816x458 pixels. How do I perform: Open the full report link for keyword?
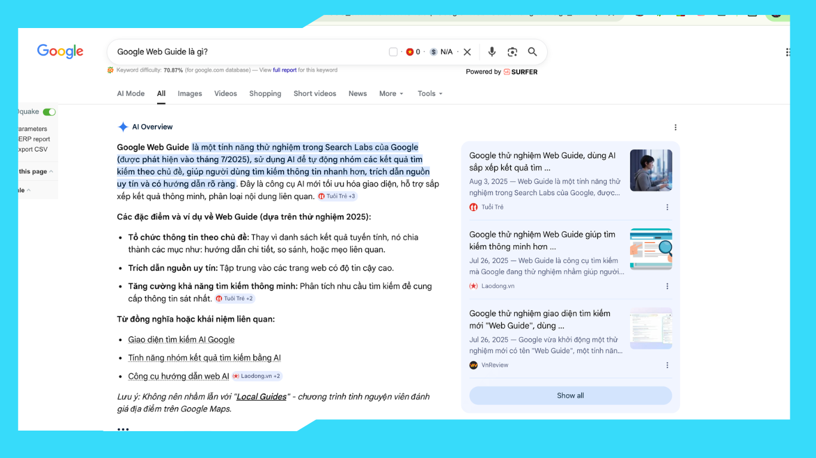[284, 70]
